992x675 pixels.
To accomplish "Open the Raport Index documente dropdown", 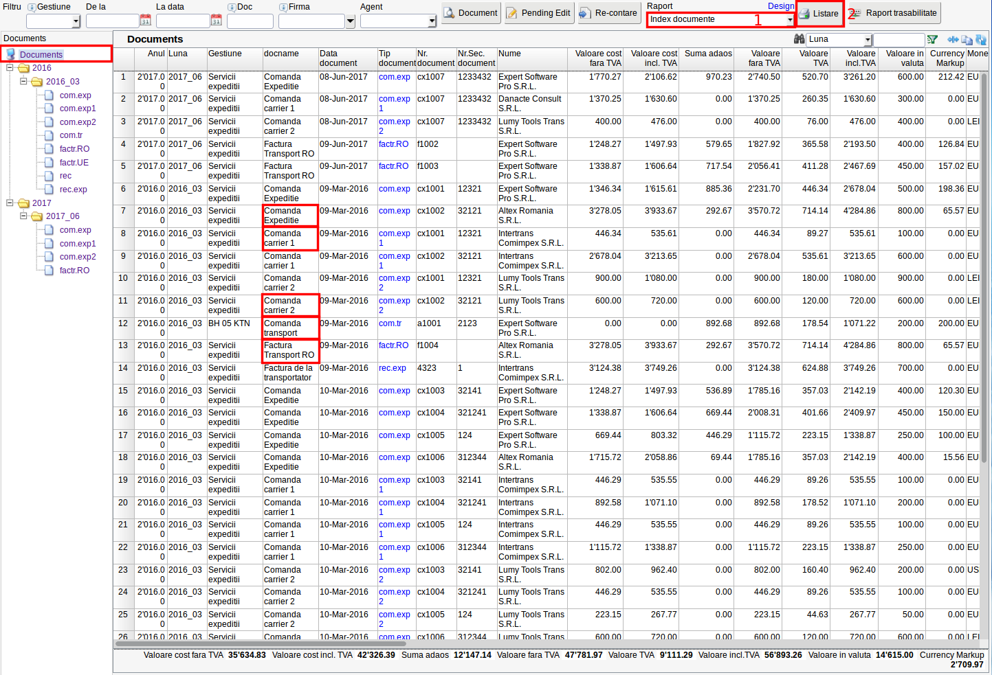I will (x=790, y=20).
